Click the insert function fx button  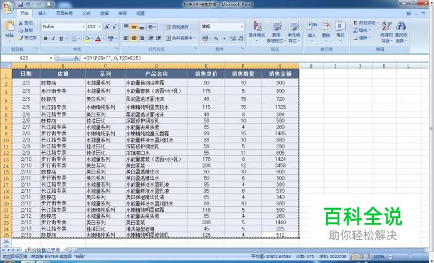pyautogui.click(x=77, y=58)
